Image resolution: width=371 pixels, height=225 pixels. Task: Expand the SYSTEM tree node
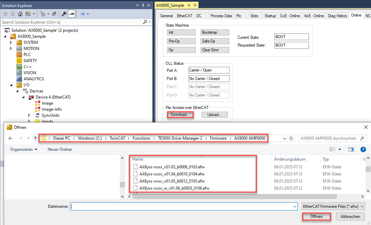(11, 42)
